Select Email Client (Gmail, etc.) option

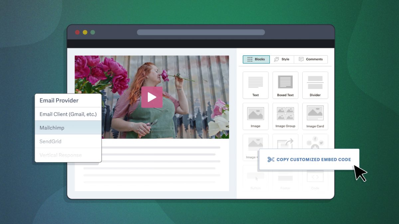[x=68, y=114]
